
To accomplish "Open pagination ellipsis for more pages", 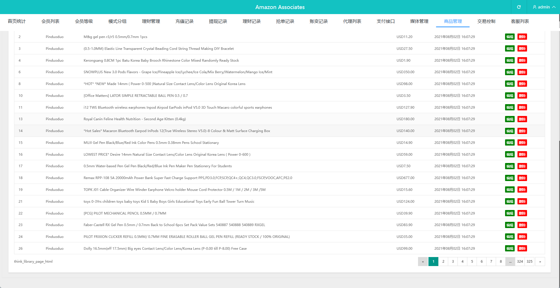I will 510,262.
